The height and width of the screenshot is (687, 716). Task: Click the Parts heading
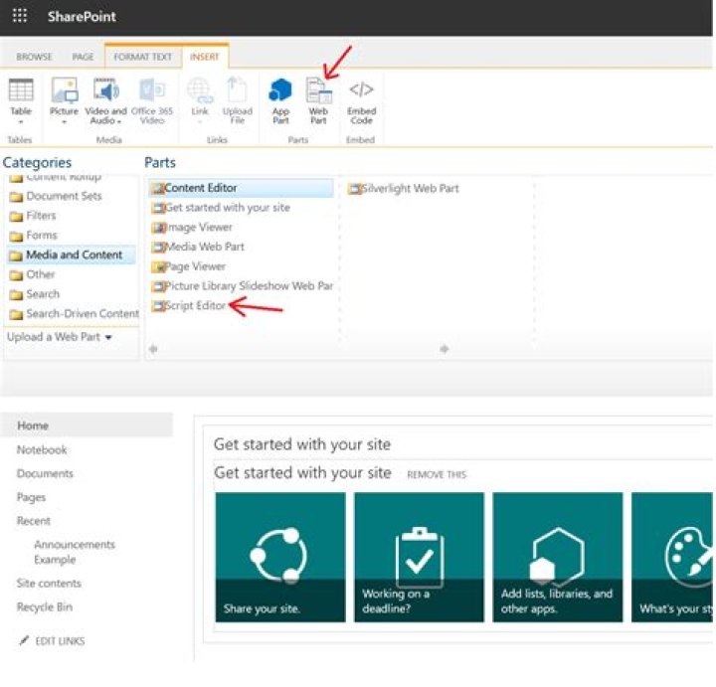tap(160, 162)
